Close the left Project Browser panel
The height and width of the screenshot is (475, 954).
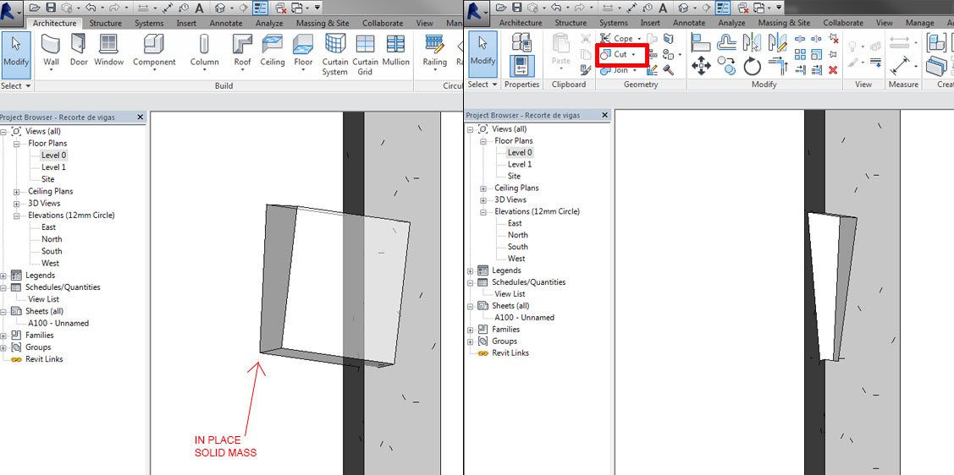[140, 117]
